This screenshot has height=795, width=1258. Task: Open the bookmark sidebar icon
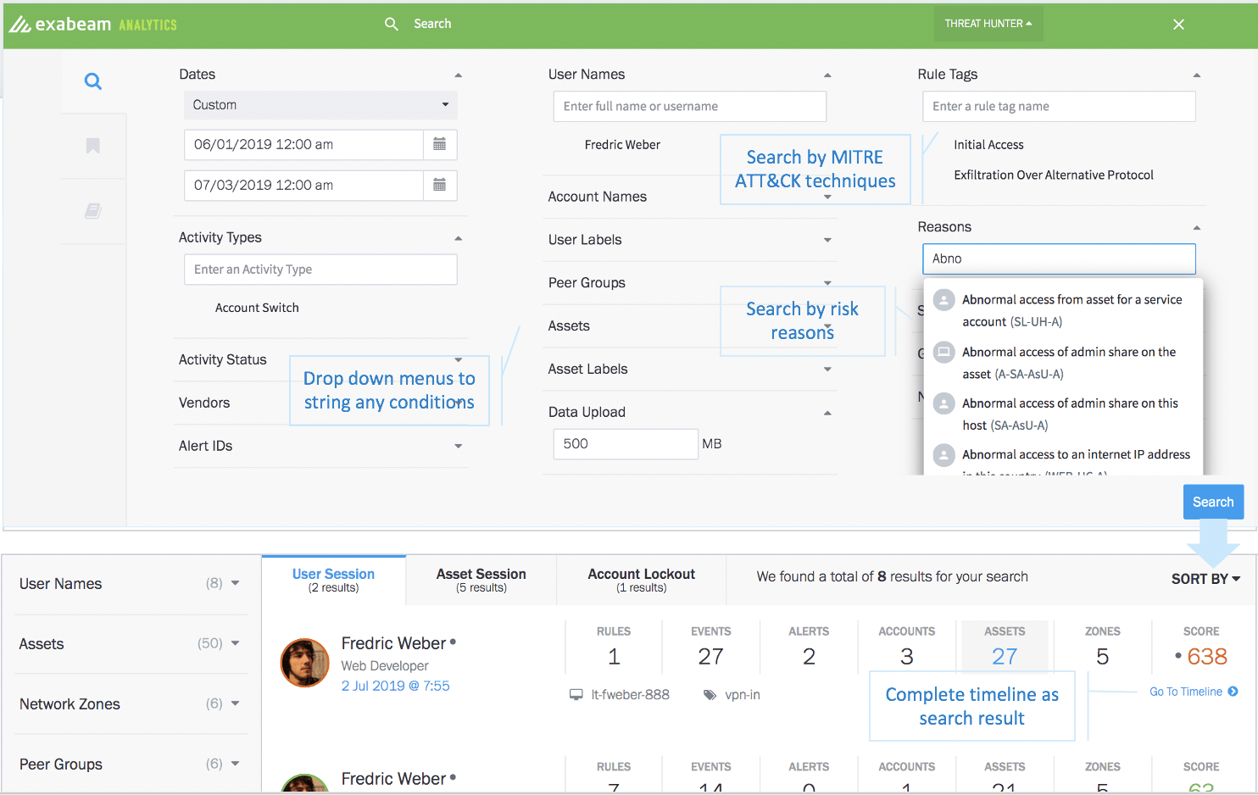coord(93,146)
